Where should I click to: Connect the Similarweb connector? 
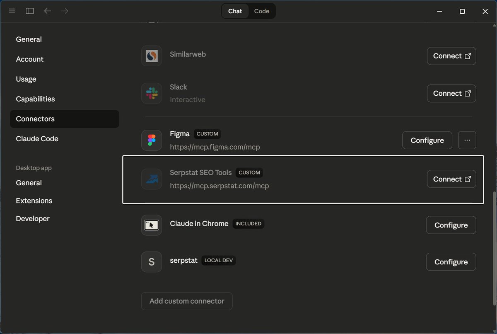click(x=451, y=56)
